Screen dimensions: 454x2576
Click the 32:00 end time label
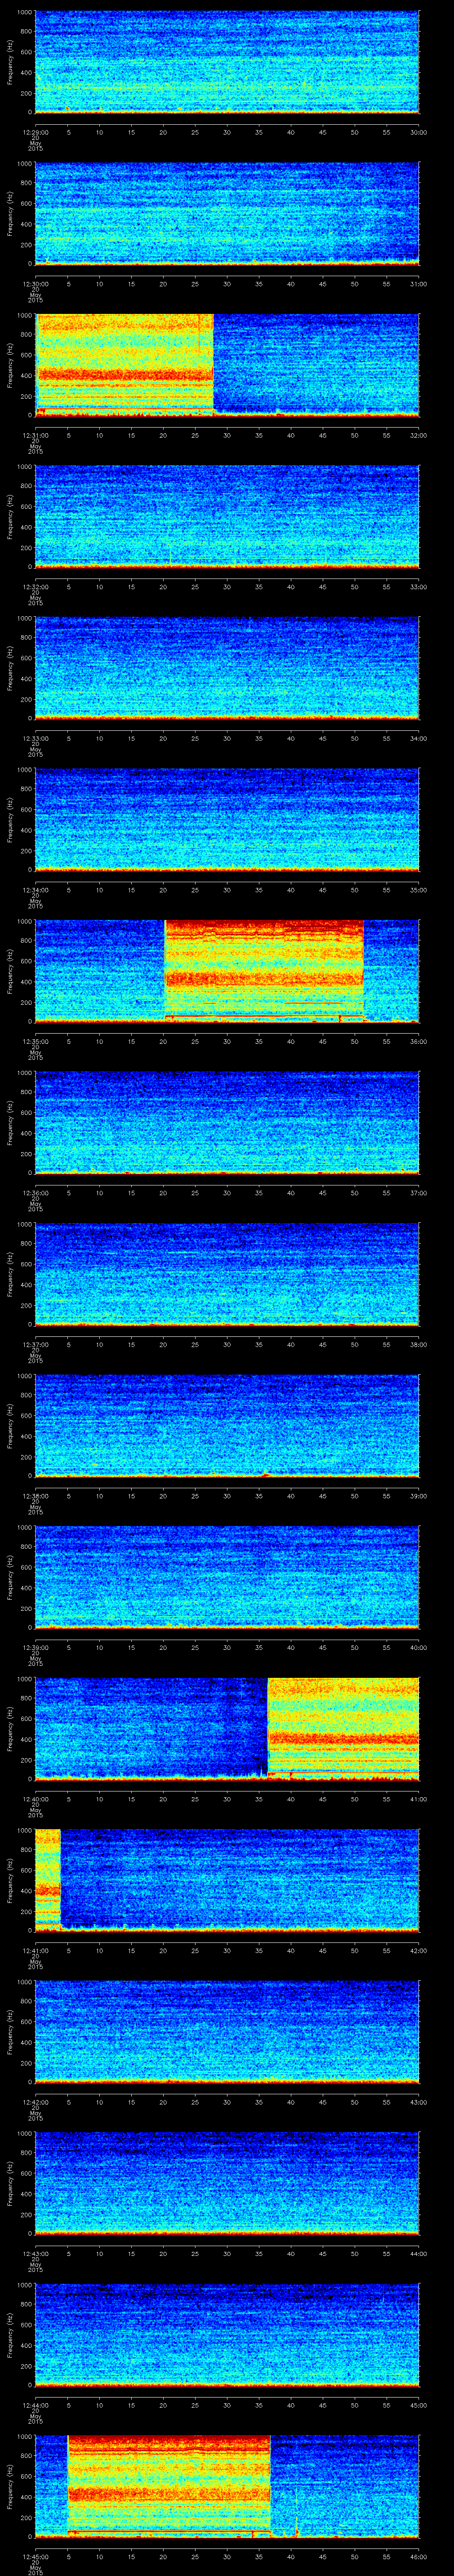(x=419, y=435)
